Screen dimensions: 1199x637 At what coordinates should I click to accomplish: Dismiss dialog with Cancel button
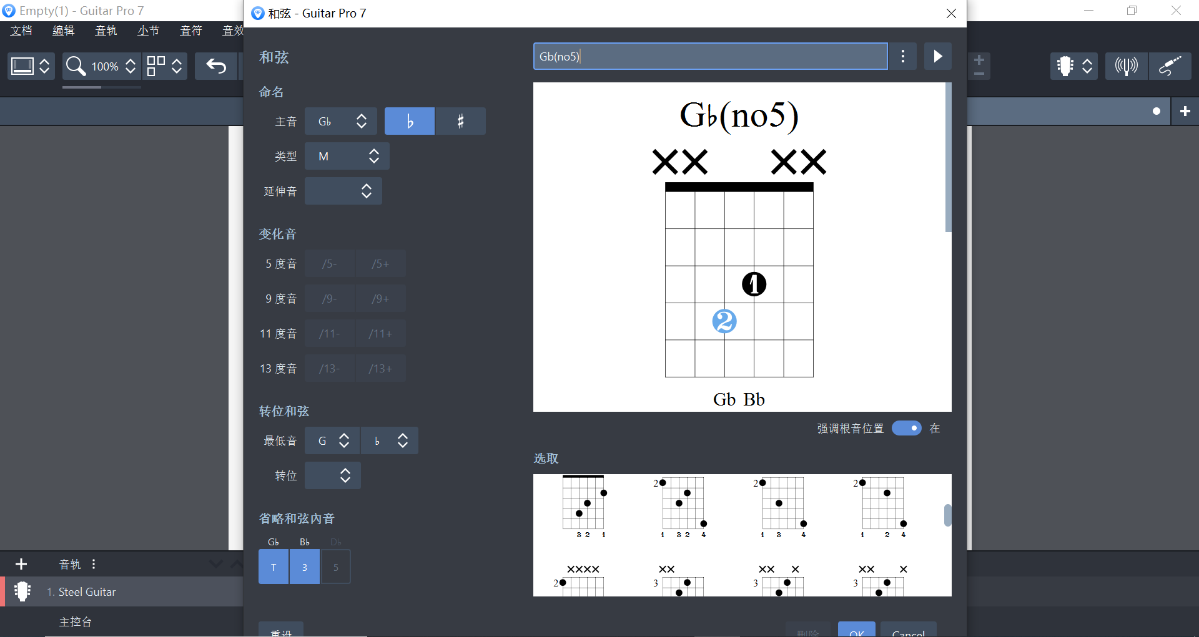pos(907,633)
